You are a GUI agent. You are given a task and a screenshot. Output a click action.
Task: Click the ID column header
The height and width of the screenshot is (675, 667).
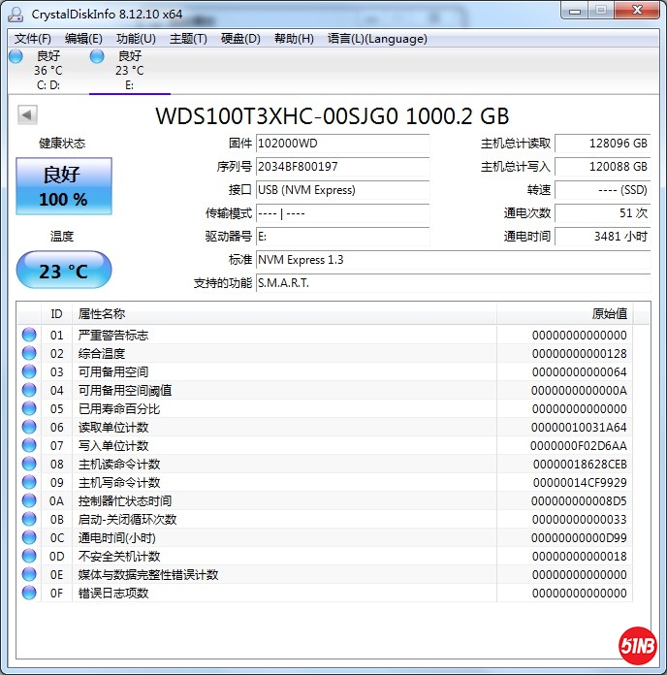(56, 314)
